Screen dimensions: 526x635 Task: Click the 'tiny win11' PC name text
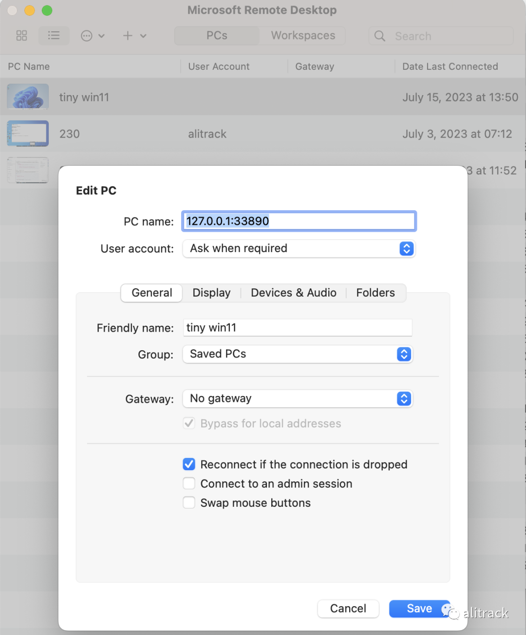[x=84, y=97]
